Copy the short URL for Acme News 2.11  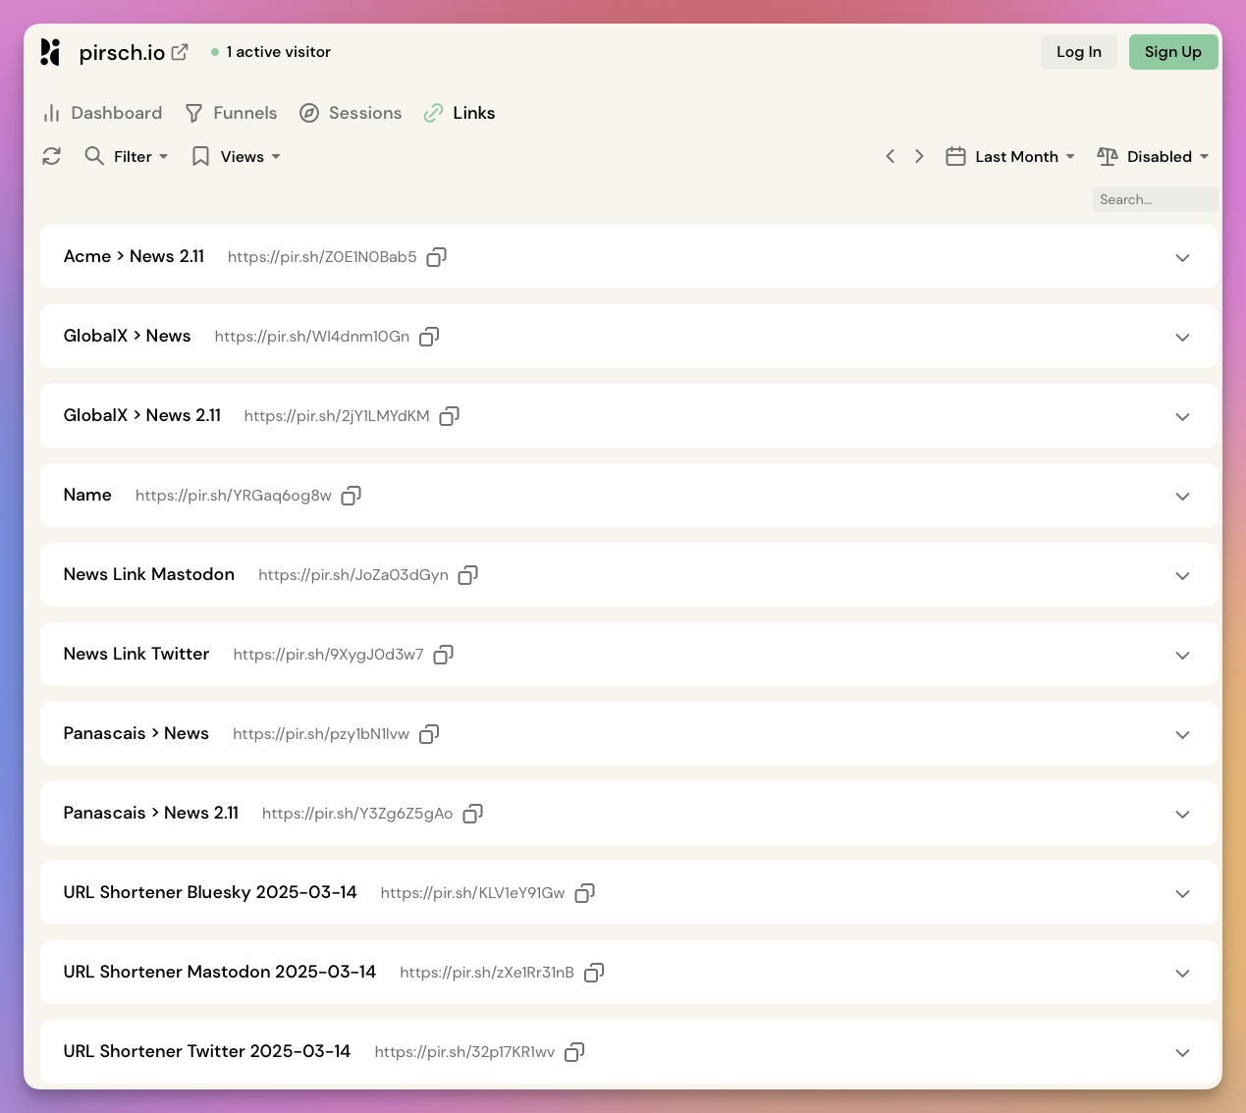tap(436, 256)
